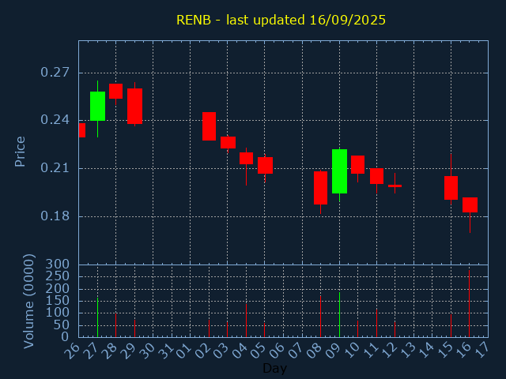Click the red candlestick for day 29
The image size is (506, 379).
coord(134,106)
